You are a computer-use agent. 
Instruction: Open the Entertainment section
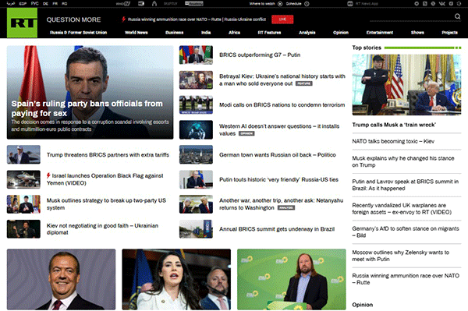click(380, 33)
